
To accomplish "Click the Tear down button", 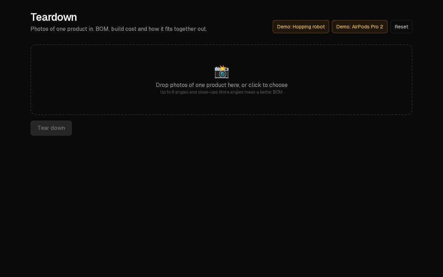I will (51, 128).
